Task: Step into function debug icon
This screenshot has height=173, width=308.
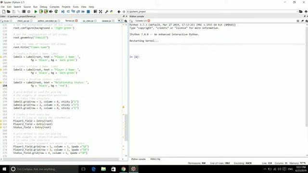Action: pyautogui.click(x=73, y=12)
